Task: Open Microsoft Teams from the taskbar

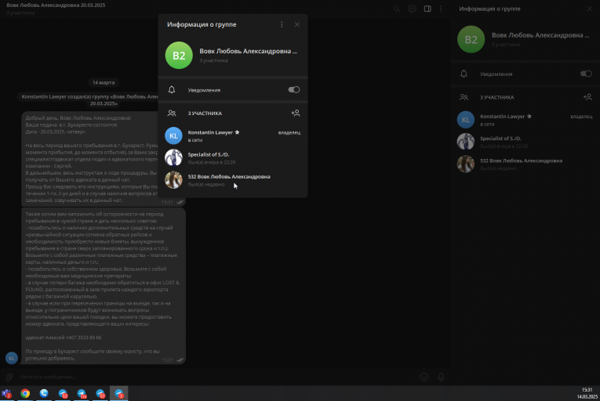Action: point(6,393)
